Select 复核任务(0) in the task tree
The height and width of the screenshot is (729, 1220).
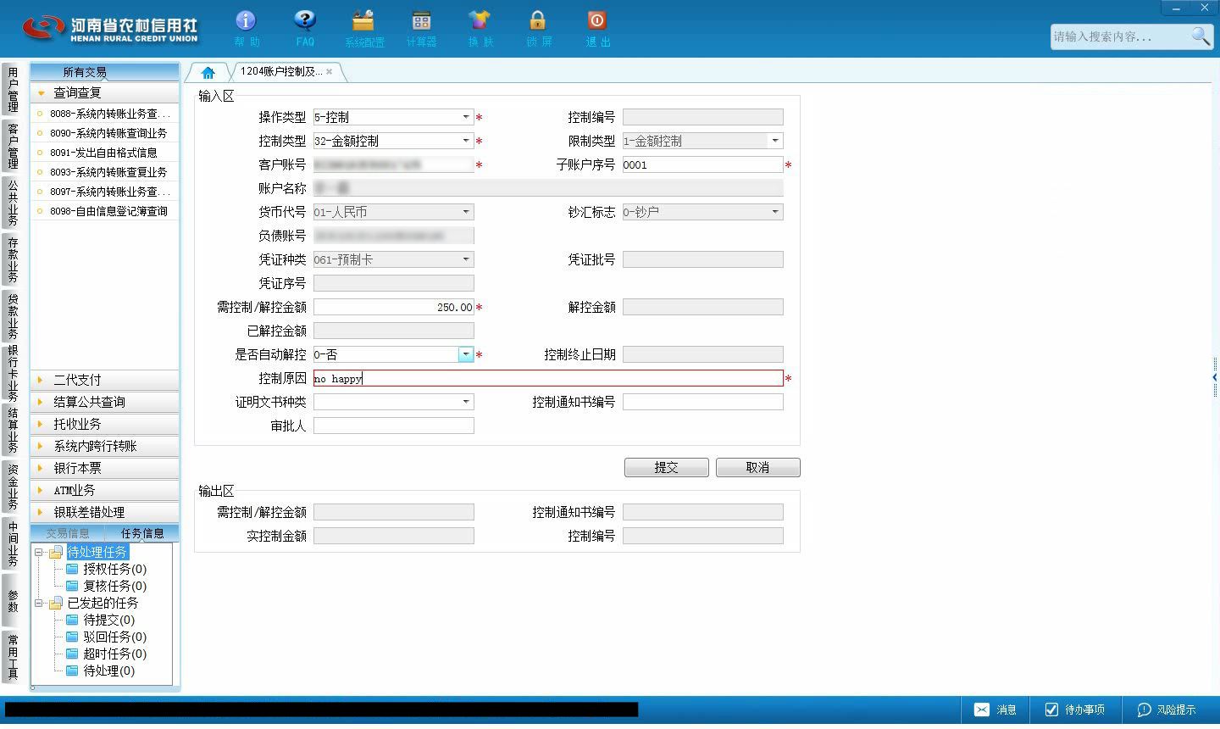[x=114, y=586]
